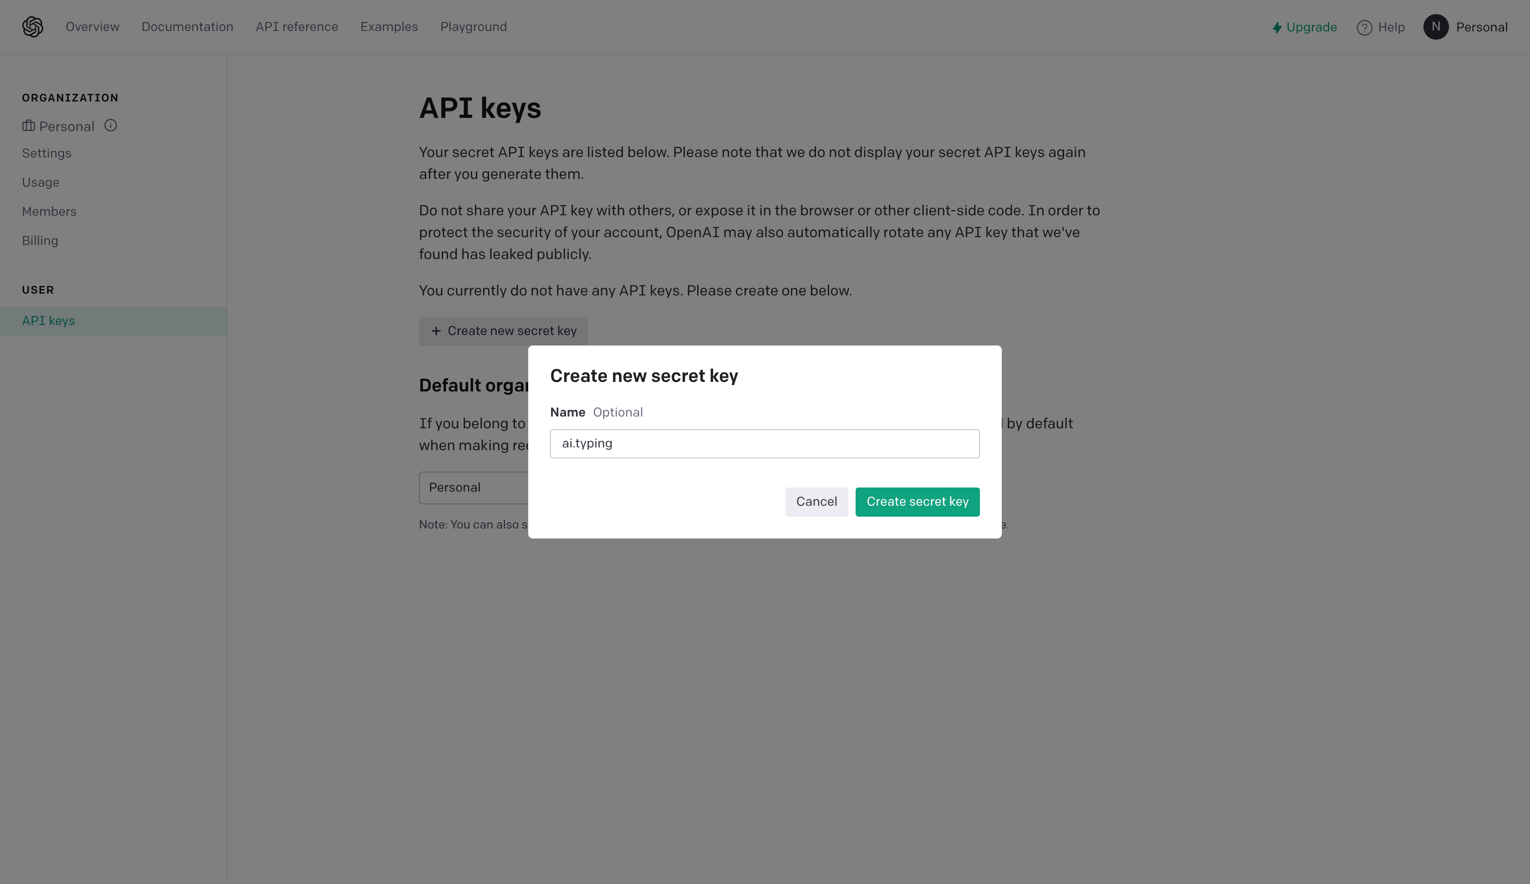Click the plus icon on Create new secret key button
Screen dimensions: 1530x884
click(436, 330)
